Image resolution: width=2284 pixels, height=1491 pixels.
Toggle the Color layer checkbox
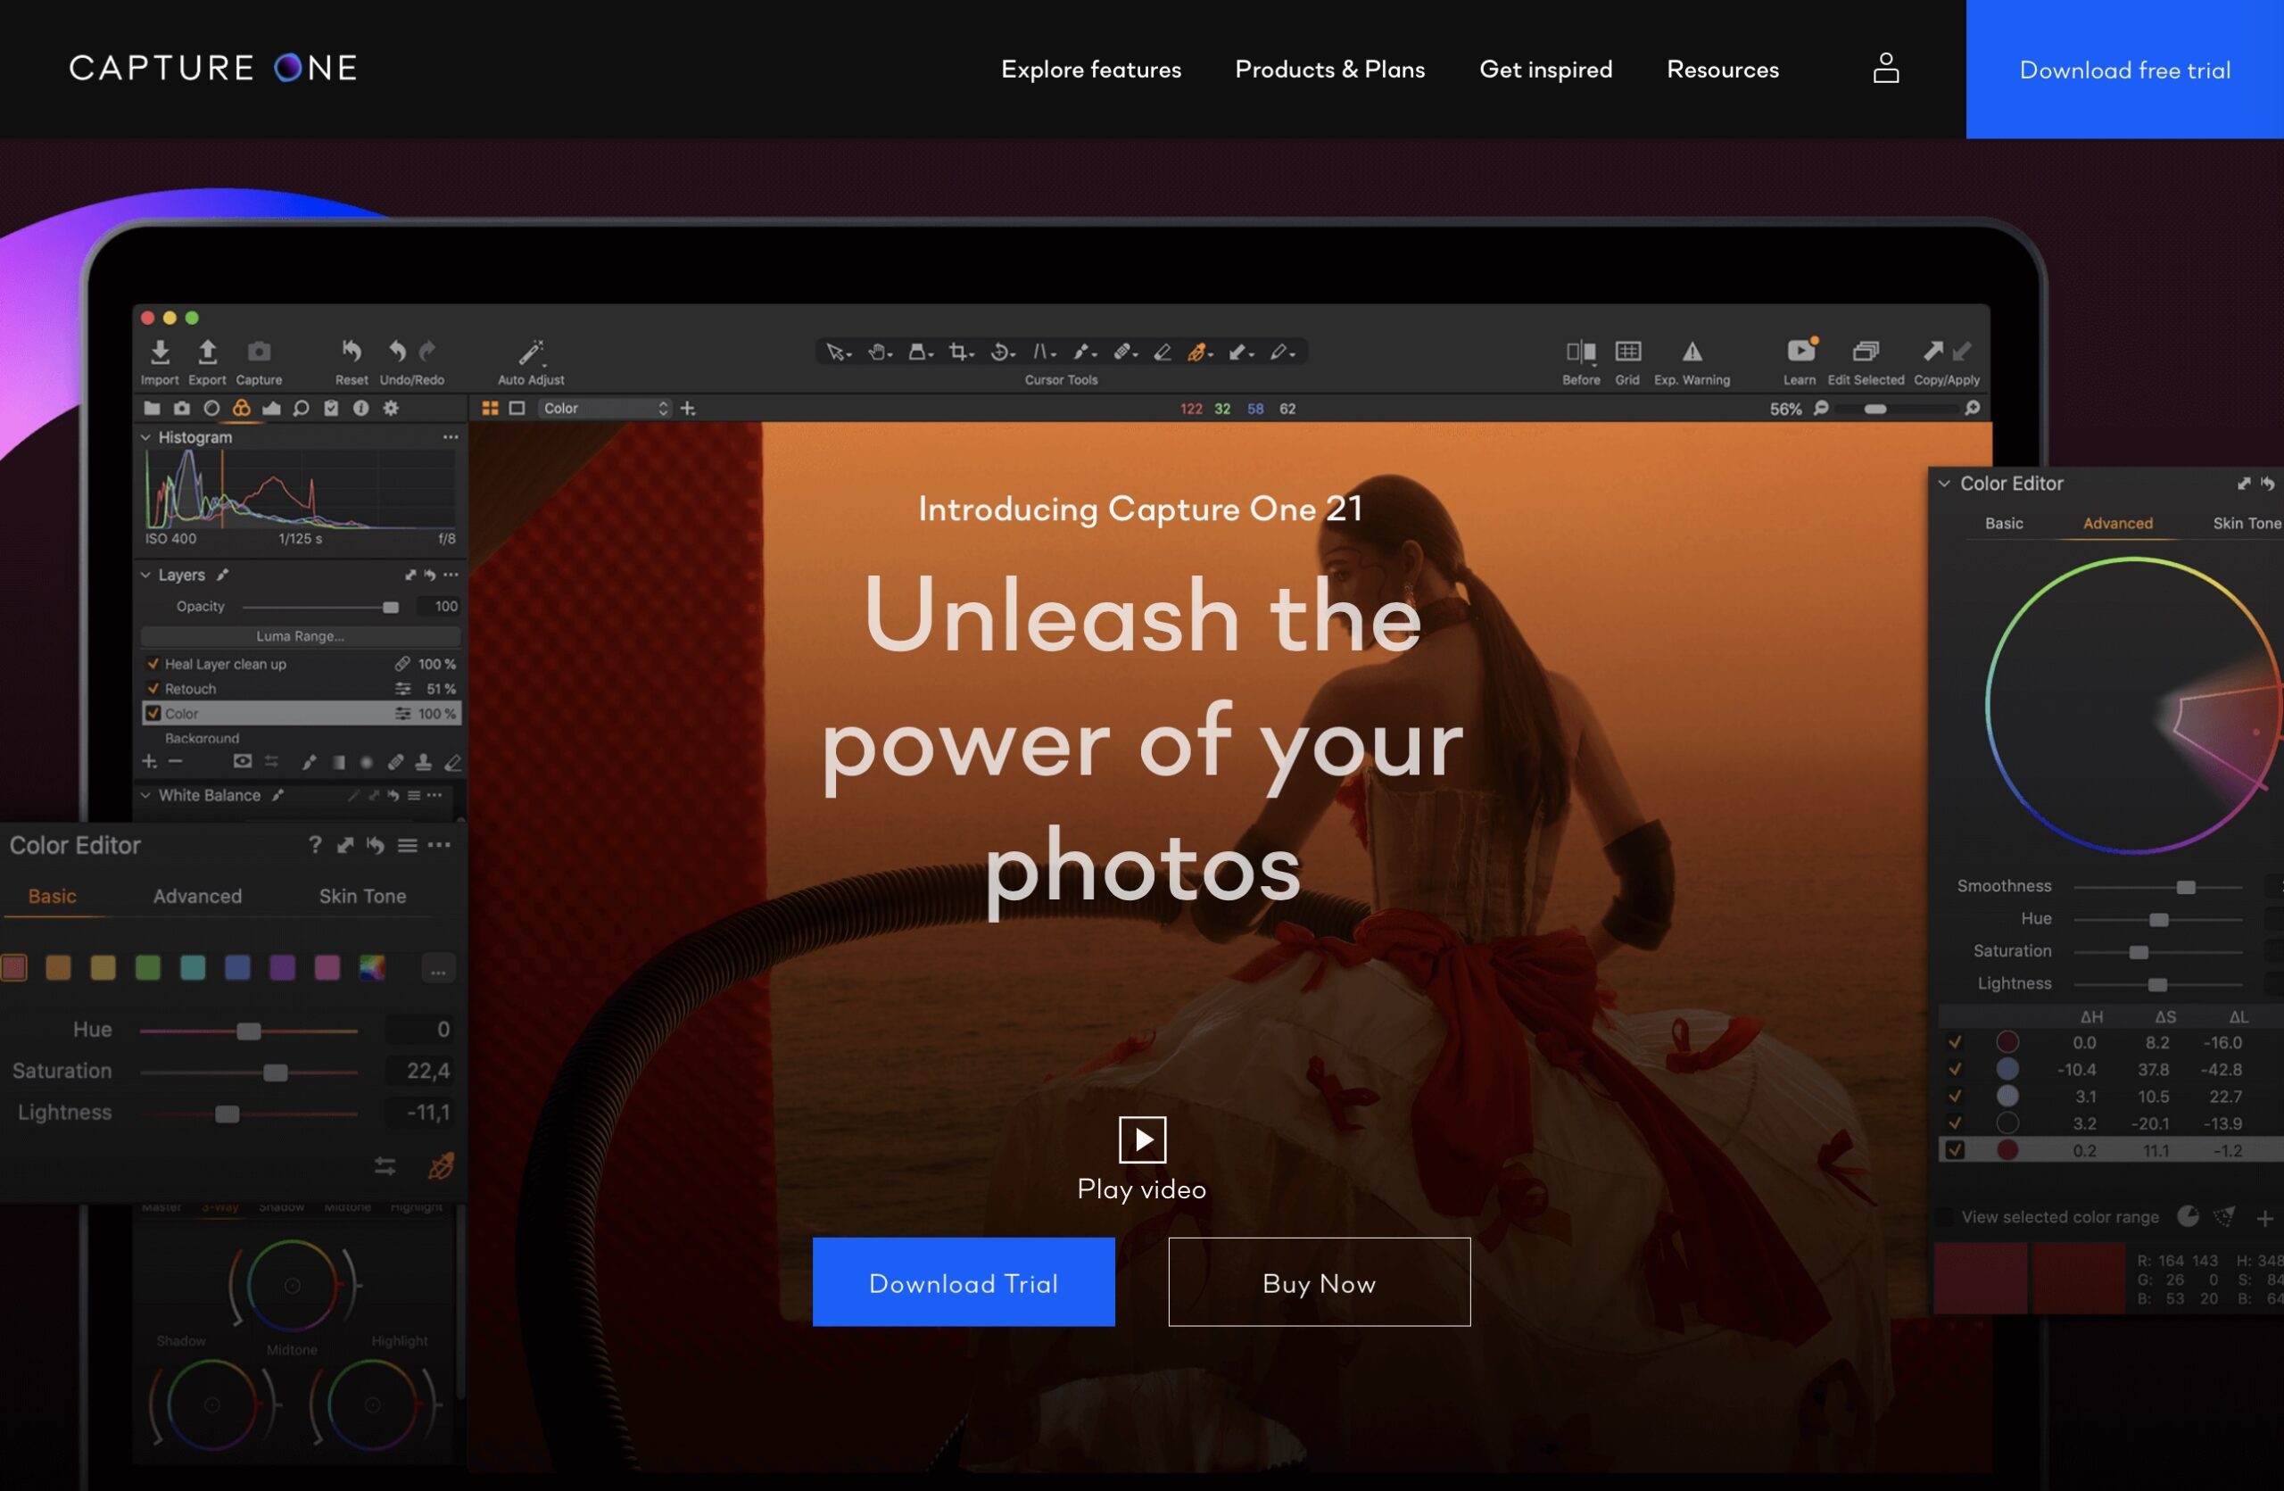pos(153,713)
